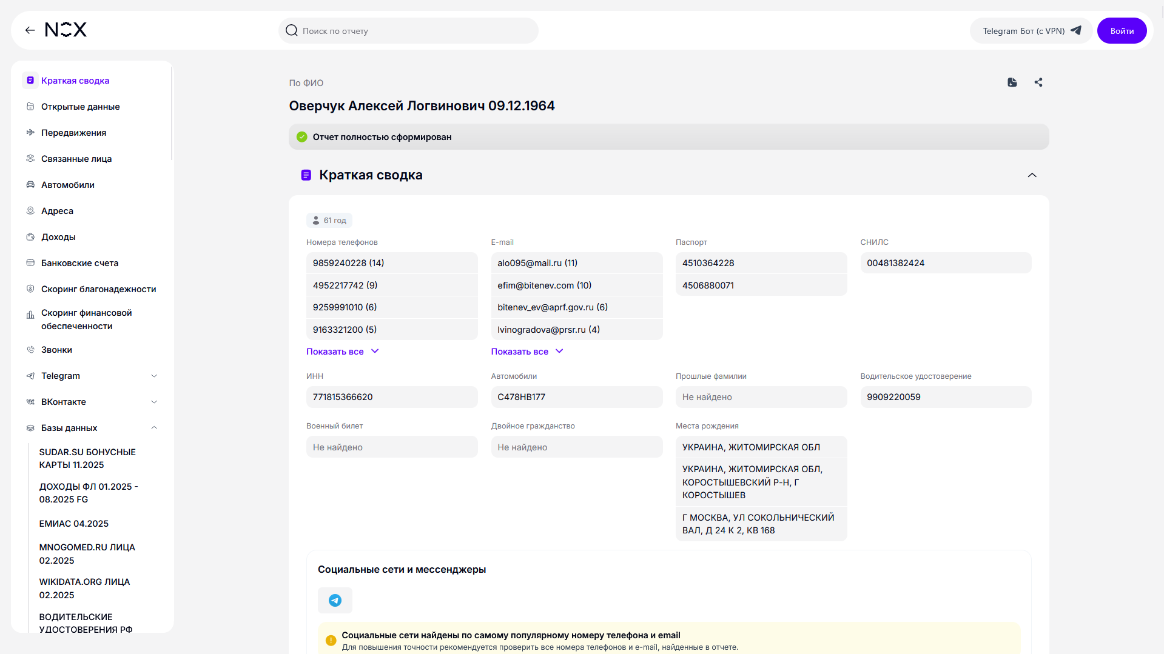Click the Доходы wallet icon
Screen dimensions: 1164x654
(x=30, y=236)
